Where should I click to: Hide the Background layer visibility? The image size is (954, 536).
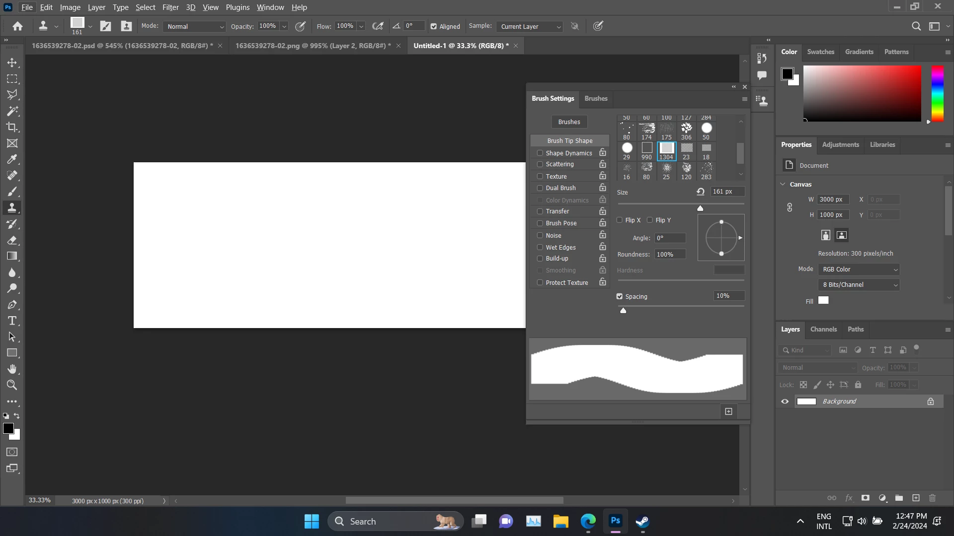click(785, 402)
